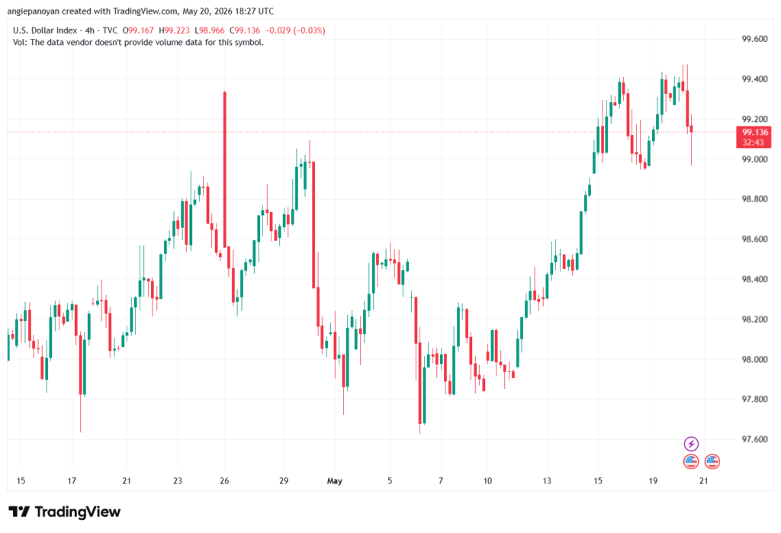This screenshot has height=533, width=781.
Task: Click the 10 date label on time axis
Action: [487, 480]
